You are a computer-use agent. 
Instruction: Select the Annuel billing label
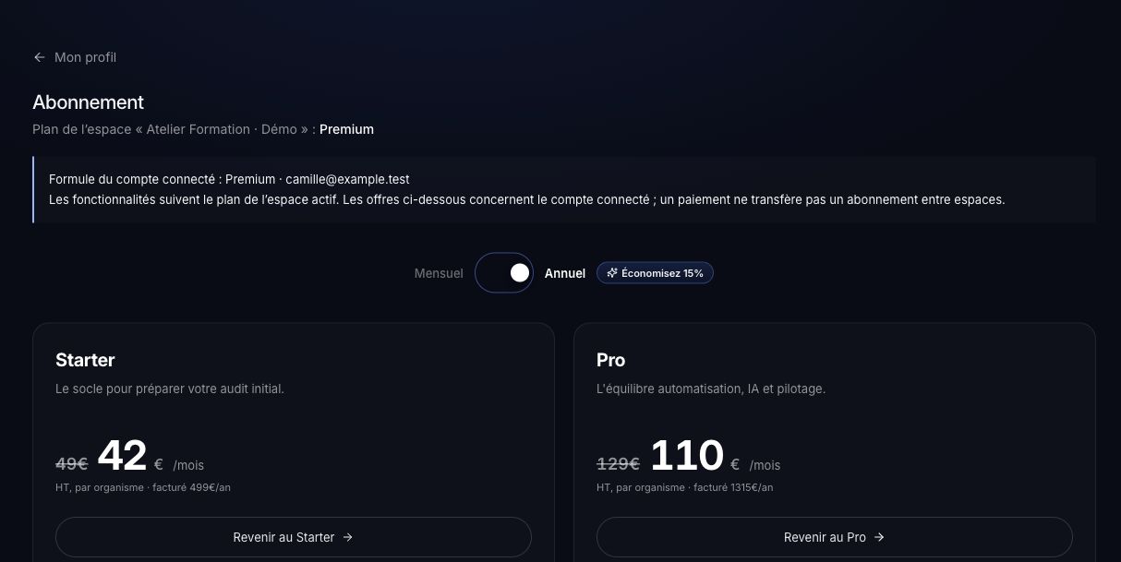pos(565,273)
